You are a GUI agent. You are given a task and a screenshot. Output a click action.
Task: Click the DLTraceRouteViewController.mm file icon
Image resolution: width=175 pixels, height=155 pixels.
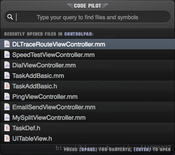[x=7, y=44]
